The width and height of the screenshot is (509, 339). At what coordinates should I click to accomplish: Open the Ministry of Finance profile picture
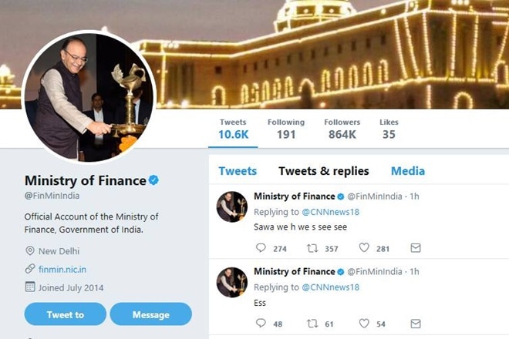(89, 98)
